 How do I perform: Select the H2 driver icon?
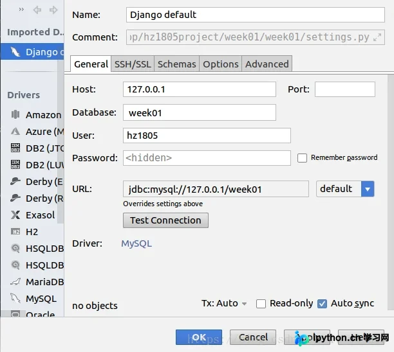(15, 232)
